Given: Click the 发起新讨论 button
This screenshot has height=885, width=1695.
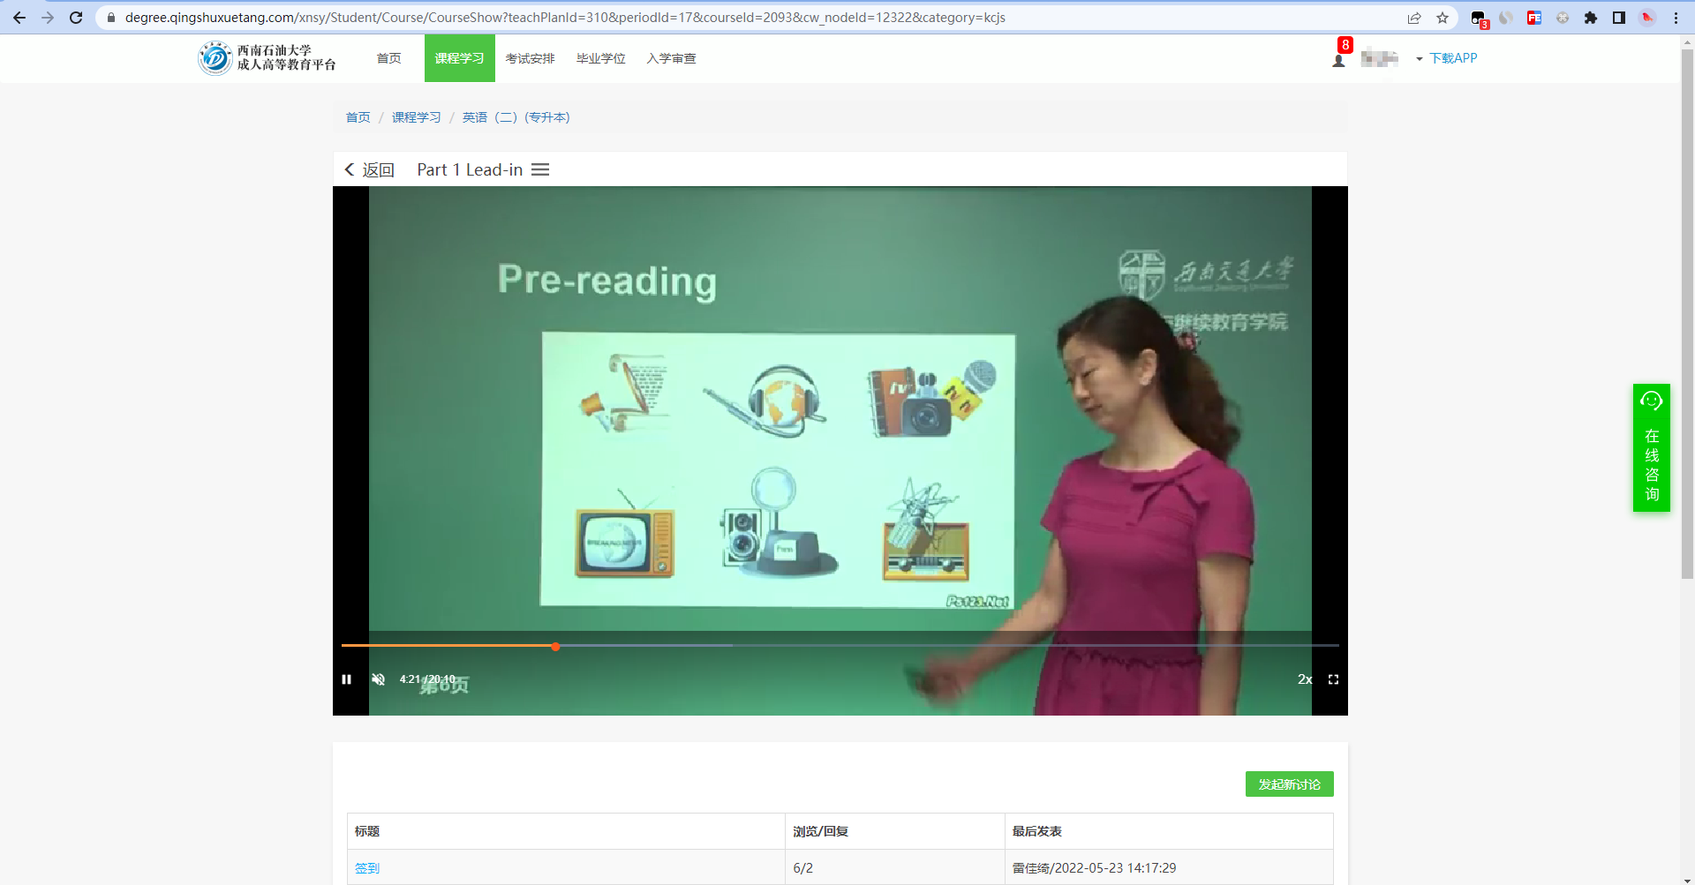Looking at the screenshot, I should 1290,784.
